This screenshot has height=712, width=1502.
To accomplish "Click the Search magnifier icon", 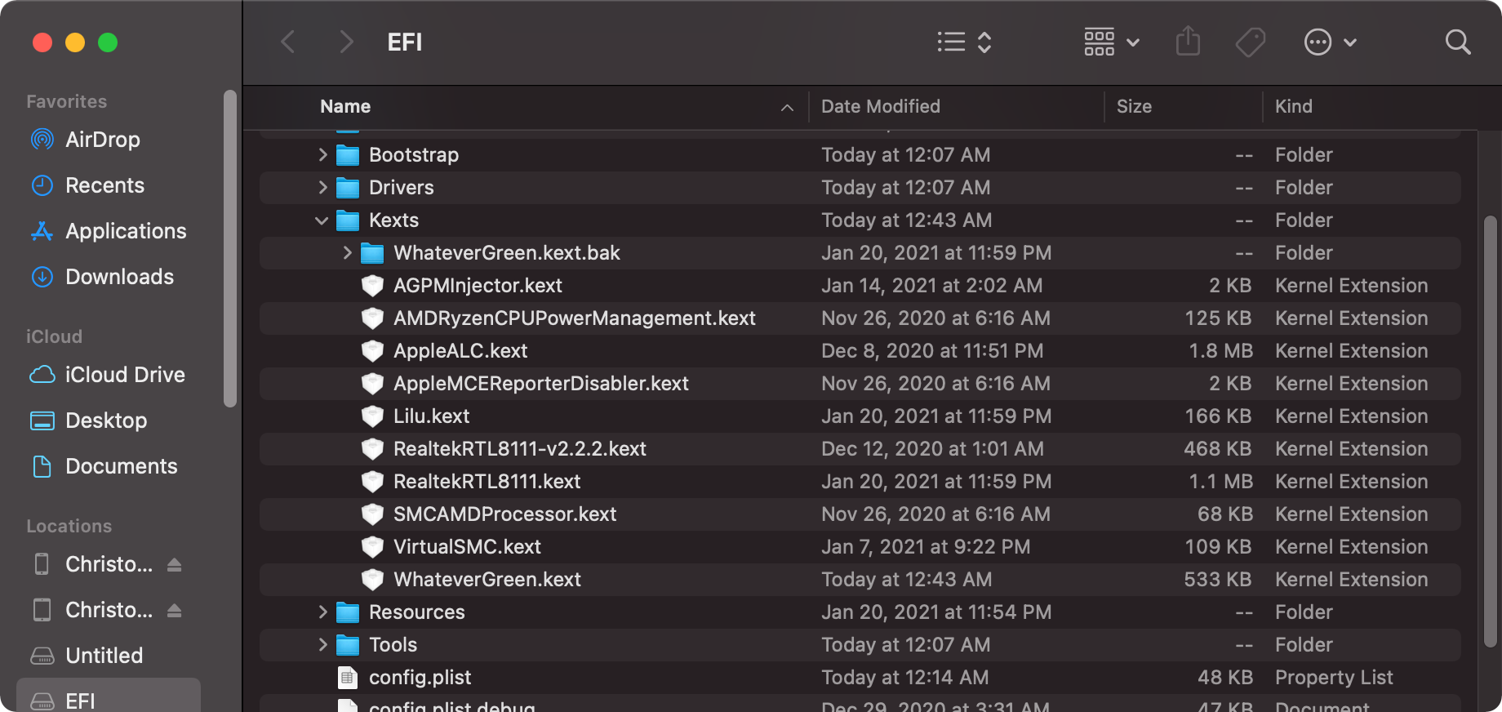I will 1457,42.
